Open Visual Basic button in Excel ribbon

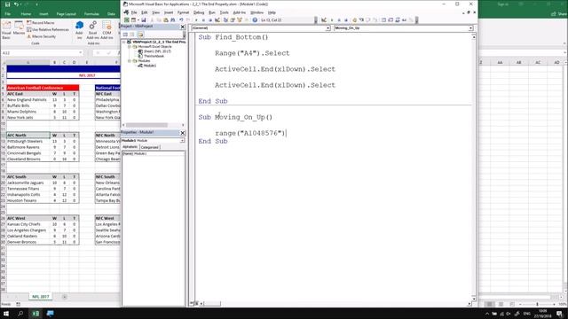pos(6,30)
